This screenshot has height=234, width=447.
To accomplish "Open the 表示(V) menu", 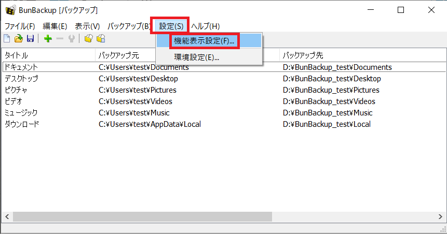I will (x=87, y=26).
